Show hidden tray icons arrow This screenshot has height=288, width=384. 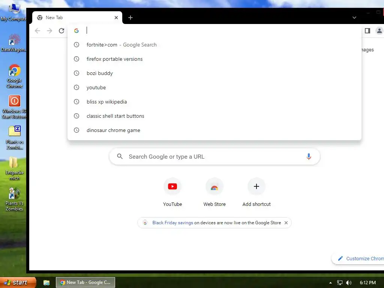[330, 283]
